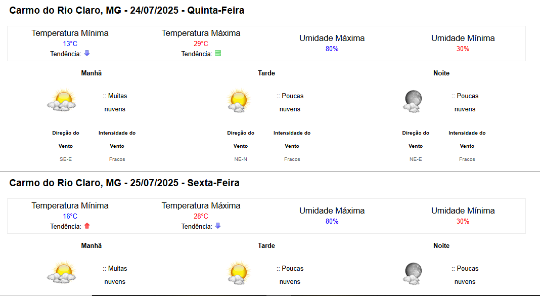Image resolution: width=540 pixels, height=296 pixels.
Task: Click the 29°C maximum temperature value
Action: point(201,44)
